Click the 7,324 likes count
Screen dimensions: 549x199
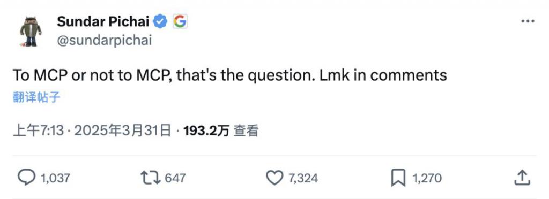pyautogui.click(x=303, y=178)
